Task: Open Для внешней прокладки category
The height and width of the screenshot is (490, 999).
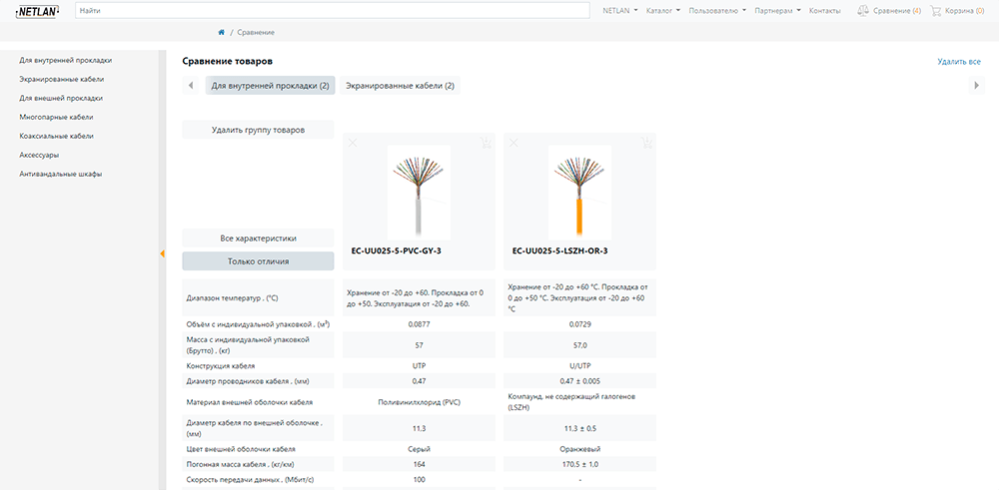Action: (61, 98)
